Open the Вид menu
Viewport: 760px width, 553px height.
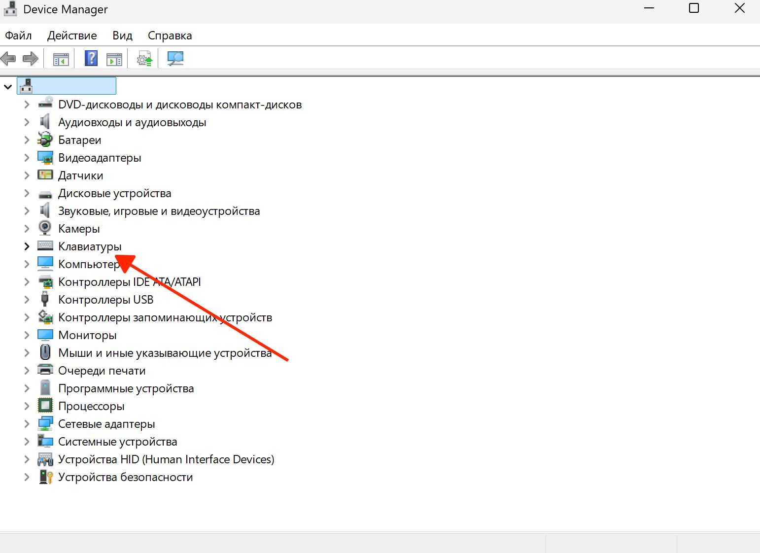tap(122, 35)
